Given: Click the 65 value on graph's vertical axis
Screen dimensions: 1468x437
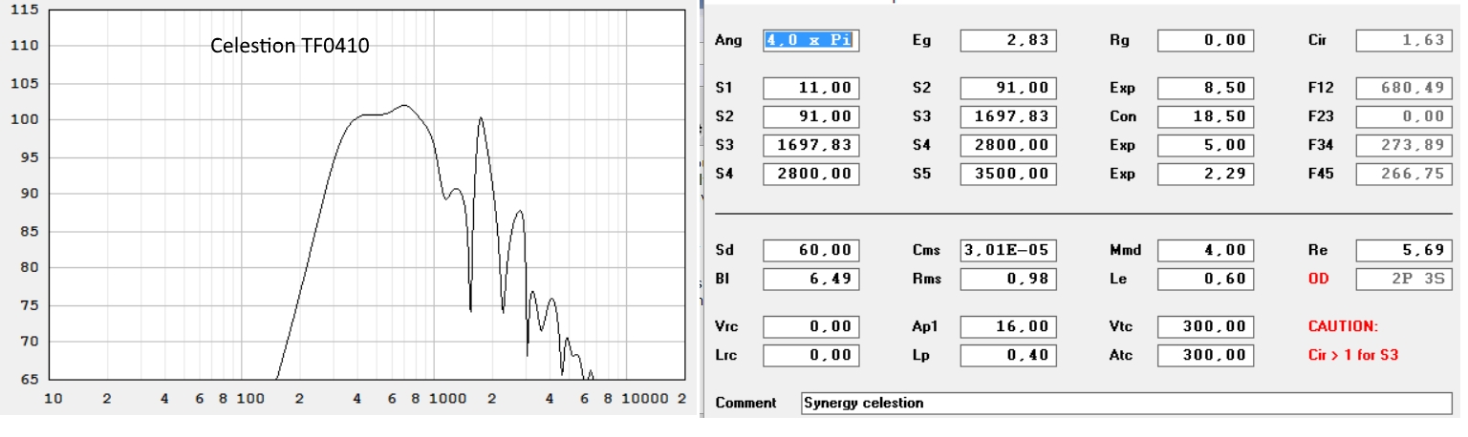Looking at the screenshot, I should [x=29, y=379].
